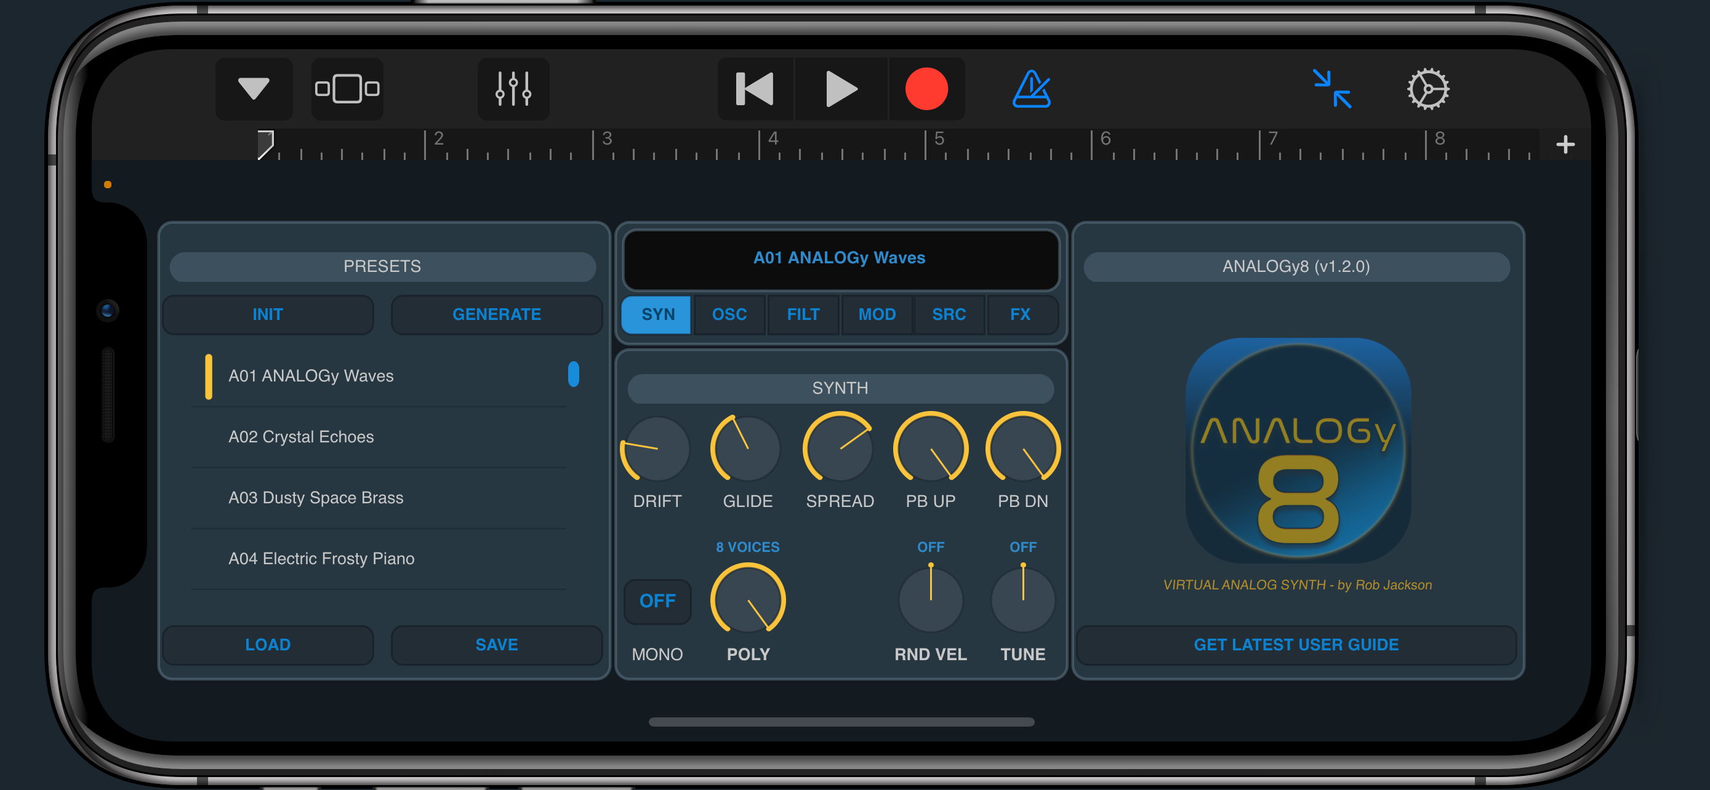Open the MOD tab

point(877,314)
